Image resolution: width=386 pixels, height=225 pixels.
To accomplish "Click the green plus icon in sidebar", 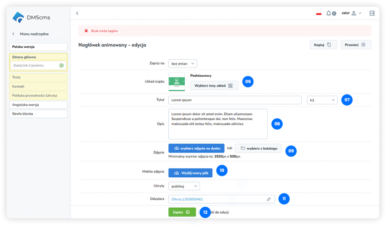I will (x=61, y=65).
